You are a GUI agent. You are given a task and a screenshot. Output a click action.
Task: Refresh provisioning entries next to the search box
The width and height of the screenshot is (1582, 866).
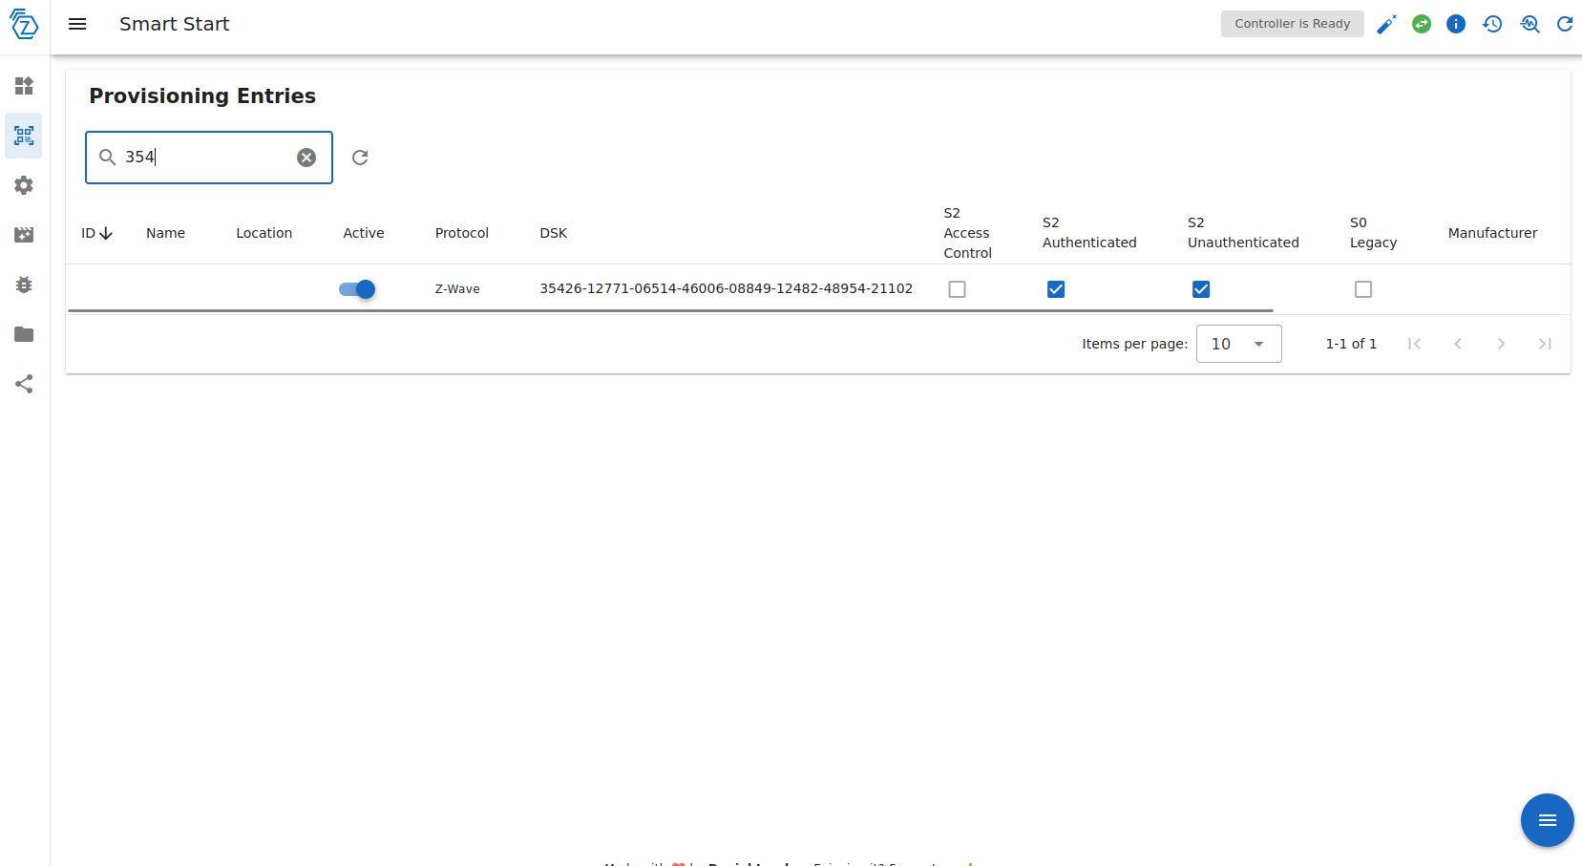360,158
